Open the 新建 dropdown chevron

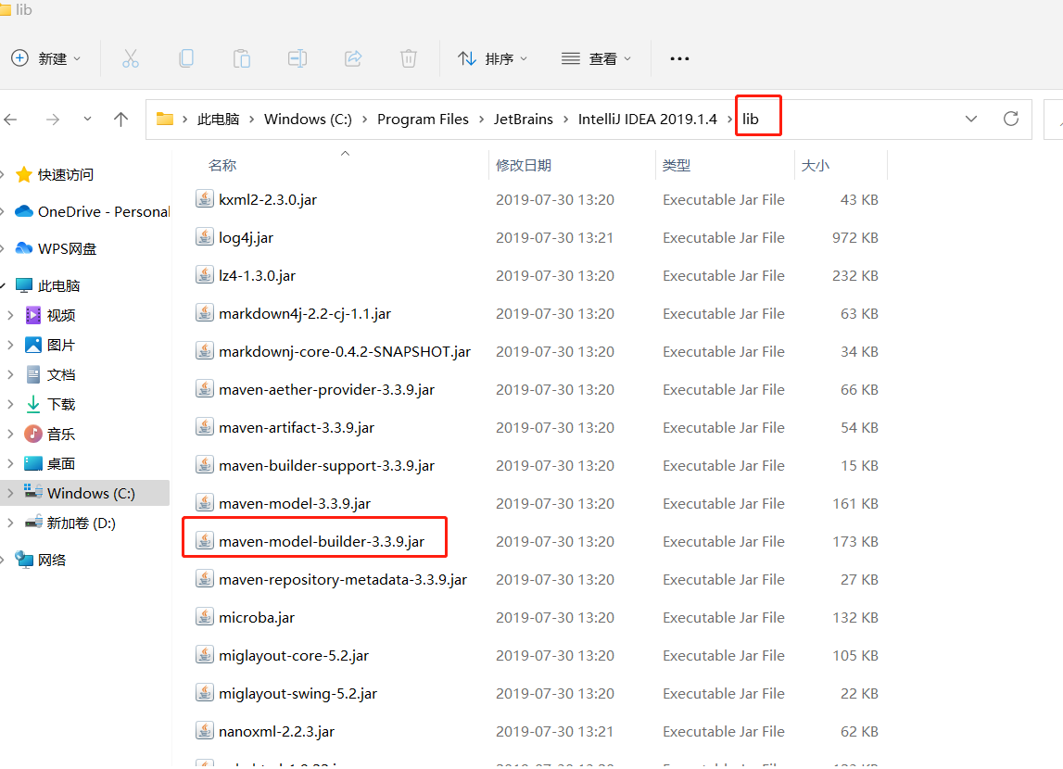78,57
